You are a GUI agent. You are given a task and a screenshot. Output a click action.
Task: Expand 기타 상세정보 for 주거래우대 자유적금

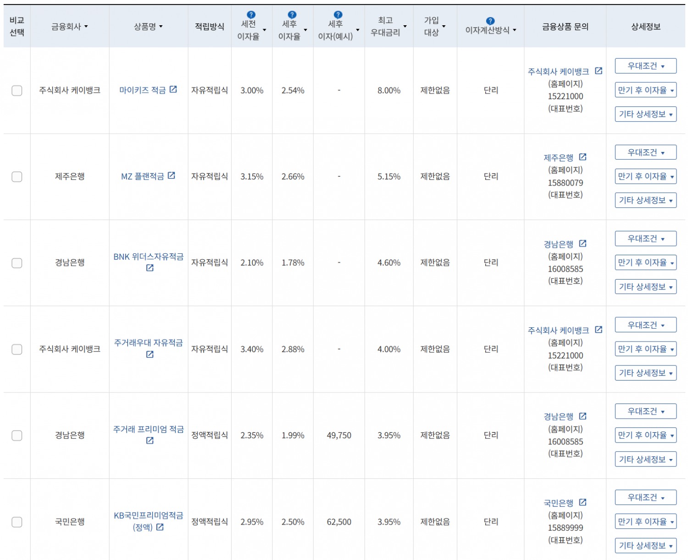pyautogui.click(x=646, y=373)
